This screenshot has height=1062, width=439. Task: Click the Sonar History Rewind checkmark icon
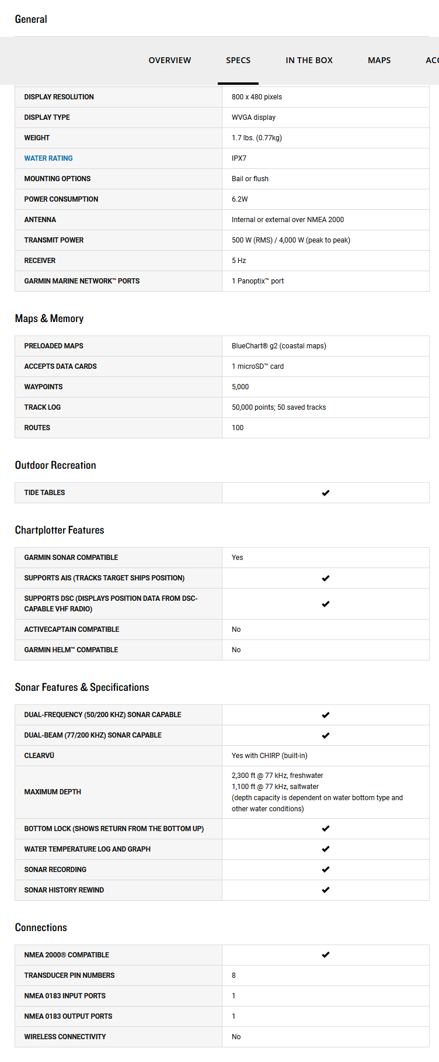(x=326, y=890)
